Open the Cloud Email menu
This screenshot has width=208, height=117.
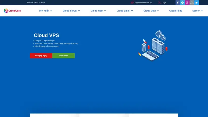coord(123,11)
